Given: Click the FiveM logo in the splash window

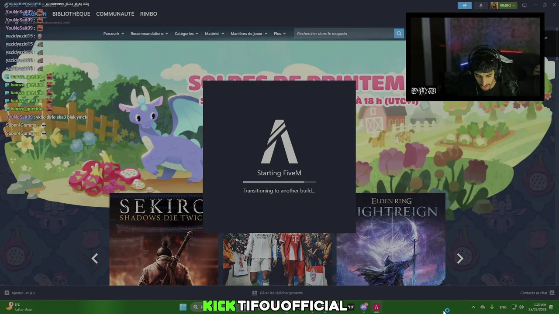Looking at the screenshot, I should pyautogui.click(x=279, y=142).
